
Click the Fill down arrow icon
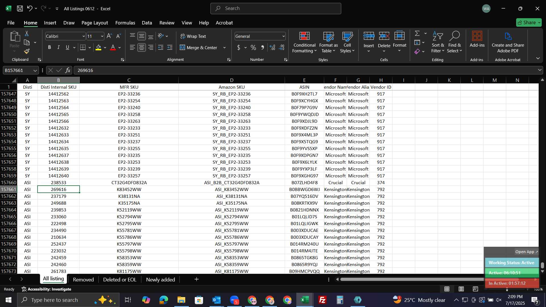(x=417, y=42)
